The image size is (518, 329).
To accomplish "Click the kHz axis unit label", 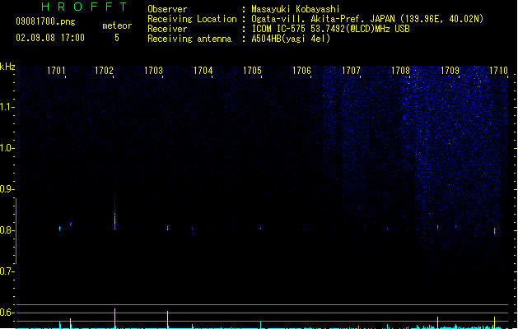I will 7,67.
